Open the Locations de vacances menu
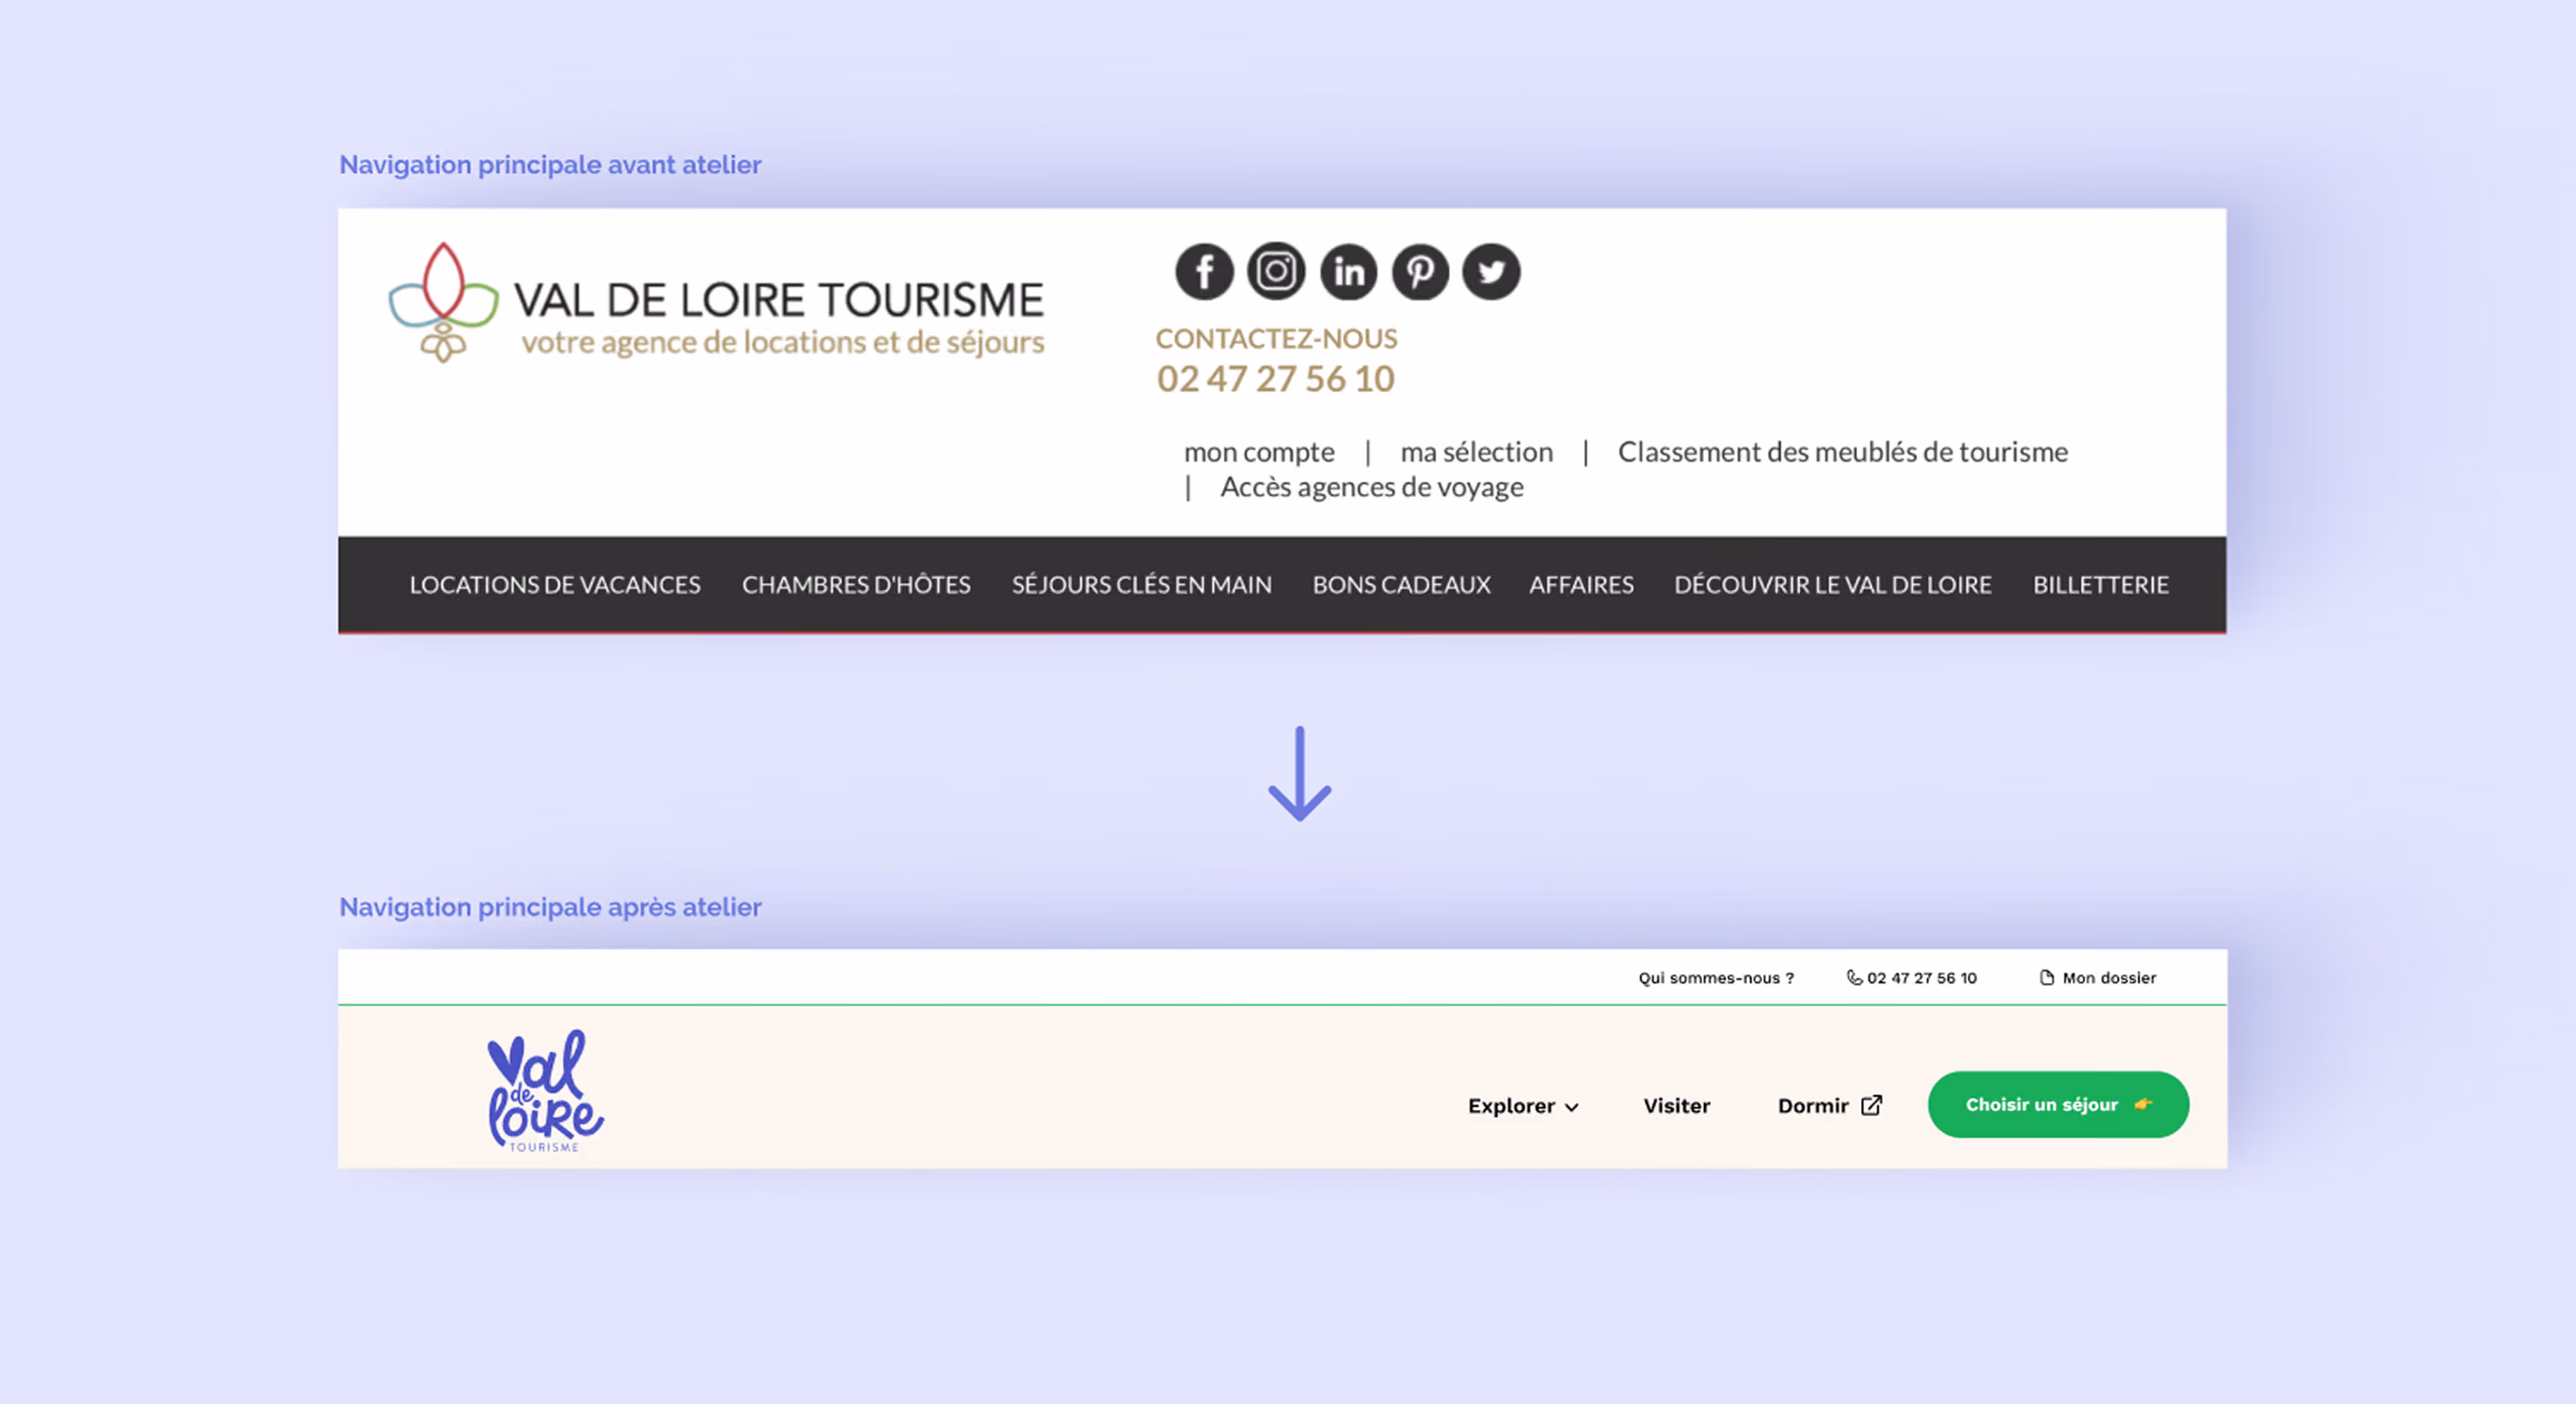Image resolution: width=2576 pixels, height=1404 pixels. 555,584
